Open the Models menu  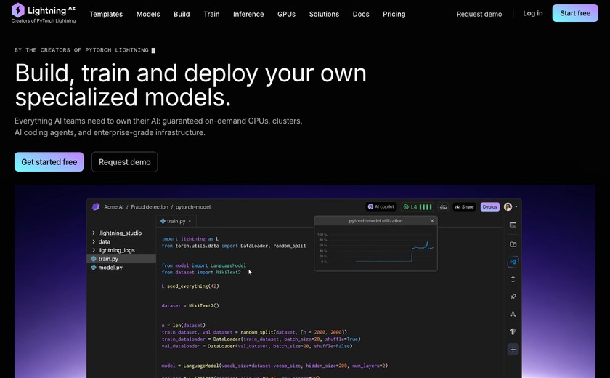click(x=148, y=14)
